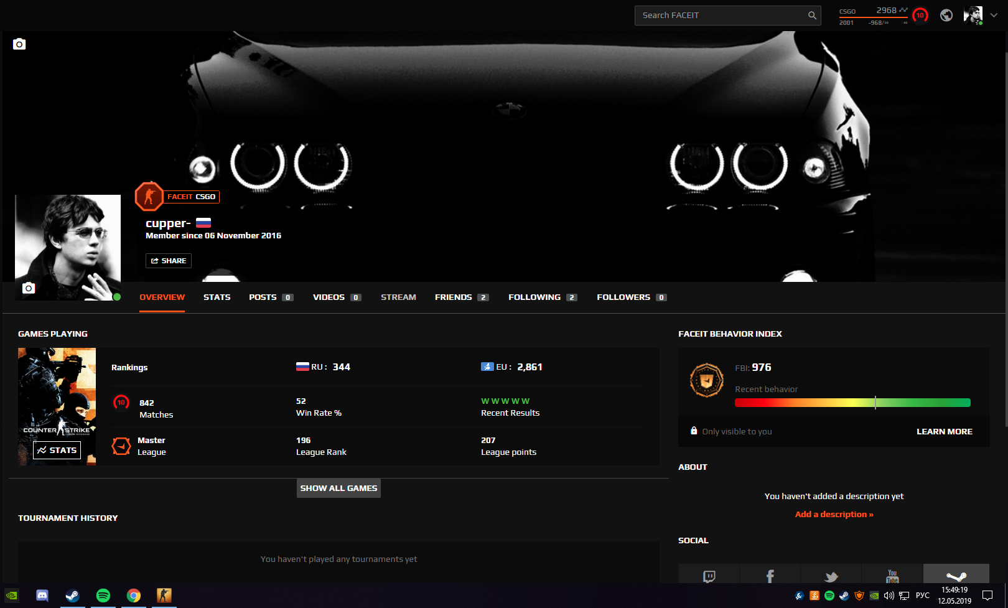Click the Counter-Strike game cover image
1008x608 pixels.
[x=57, y=406]
